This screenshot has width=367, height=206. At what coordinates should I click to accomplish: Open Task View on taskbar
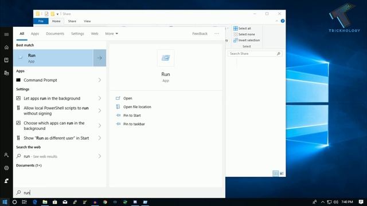(24, 202)
